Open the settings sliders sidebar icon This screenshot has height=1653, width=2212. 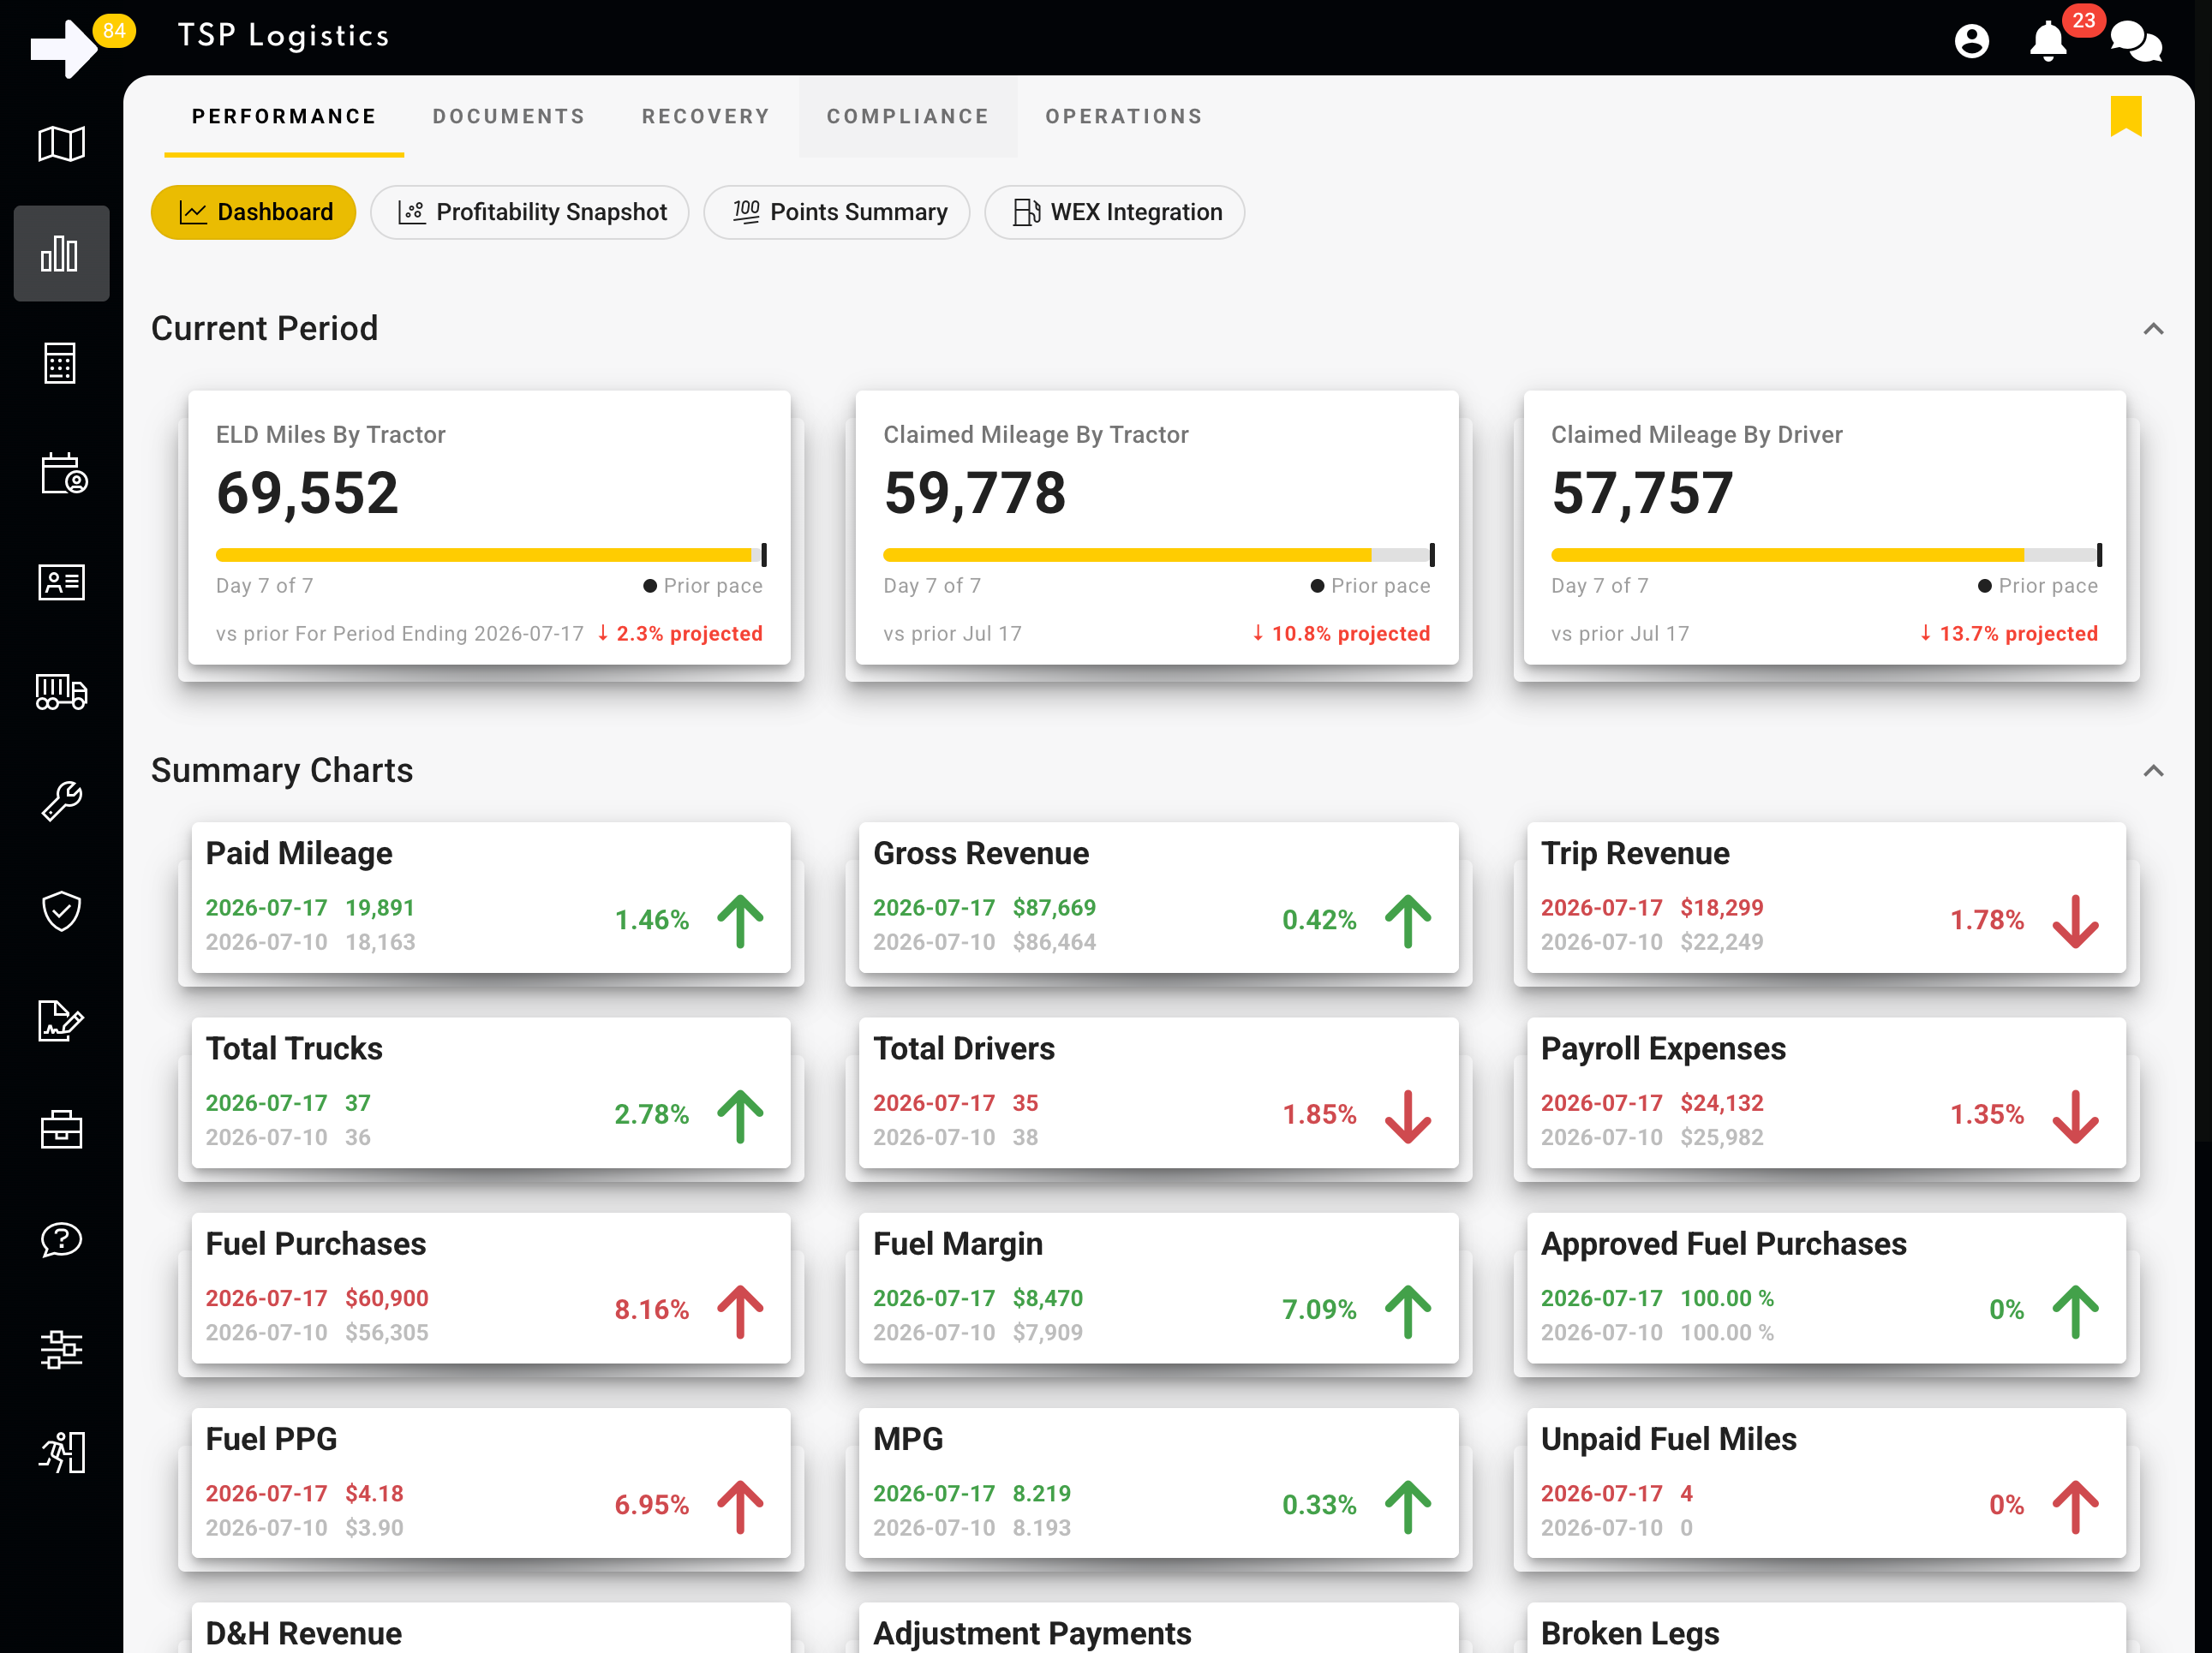[x=61, y=1349]
